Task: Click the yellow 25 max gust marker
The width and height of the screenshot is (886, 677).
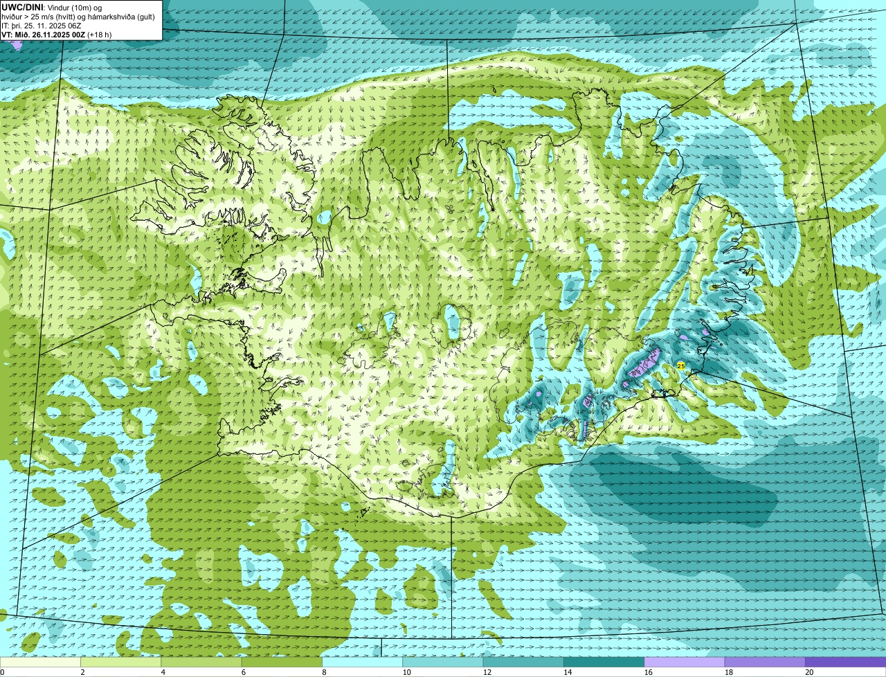Action: pyautogui.click(x=680, y=365)
